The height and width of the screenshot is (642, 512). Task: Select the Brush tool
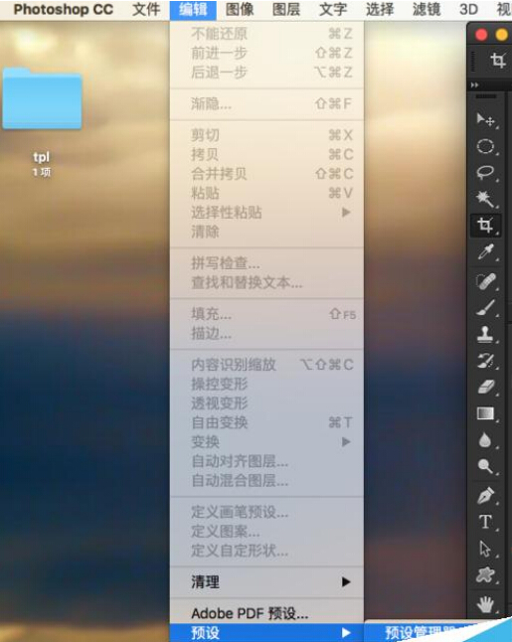[486, 307]
